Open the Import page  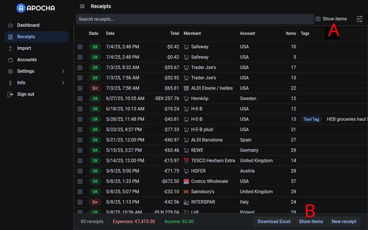click(36, 48)
